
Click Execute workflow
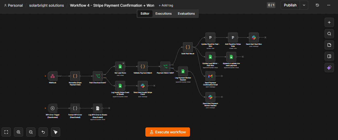tap(167, 132)
